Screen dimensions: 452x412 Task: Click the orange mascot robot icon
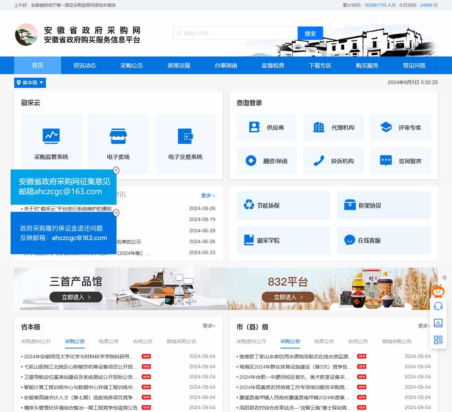438,291
